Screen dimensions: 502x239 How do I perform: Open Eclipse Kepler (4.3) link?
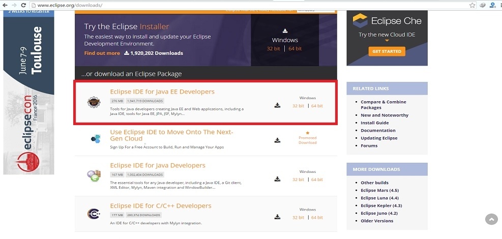[381, 206]
